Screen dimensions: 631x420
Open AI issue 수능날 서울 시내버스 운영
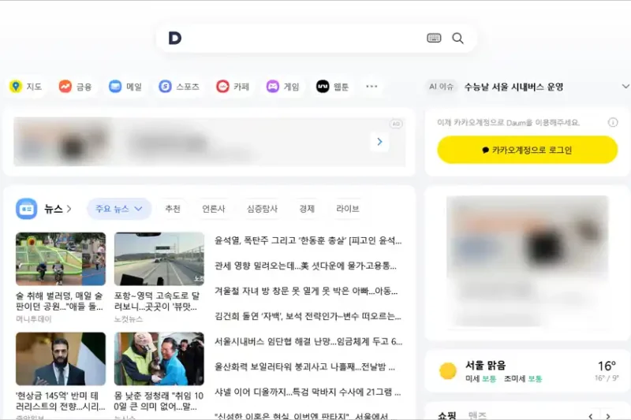pyautogui.click(x=513, y=87)
